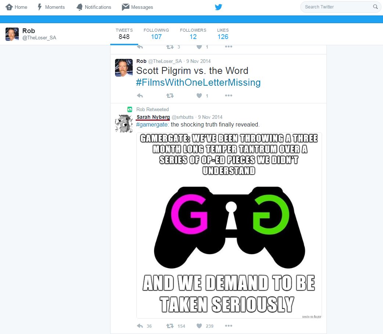Open Messages via the envelope icon

tap(126, 7)
